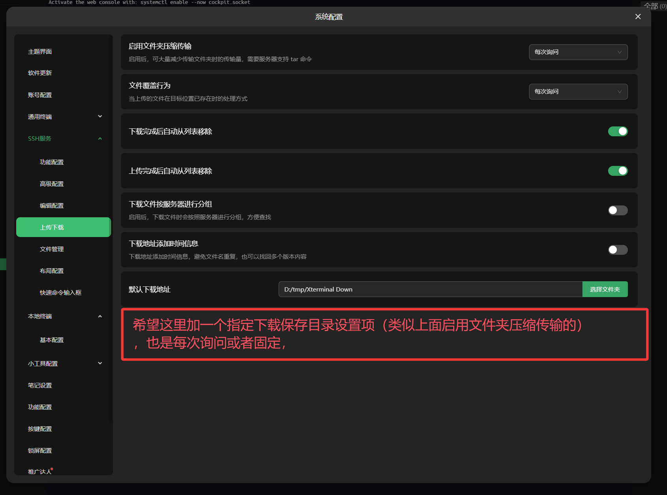Image resolution: width=667 pixels, height=495 pixels.
Task: Open the 文件管理 settings
Action: coord(52,249)
